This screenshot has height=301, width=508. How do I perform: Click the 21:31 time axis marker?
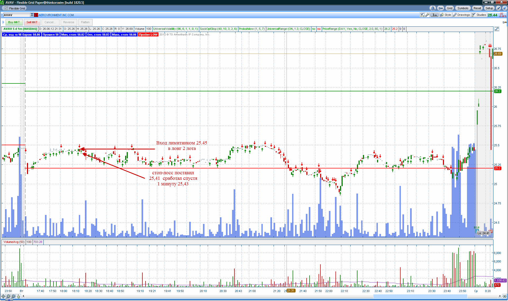click(291, 291)
